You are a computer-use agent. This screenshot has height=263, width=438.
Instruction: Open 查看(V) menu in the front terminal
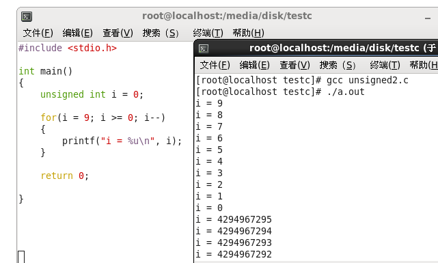pyautogui.click(x=295, y=65)
